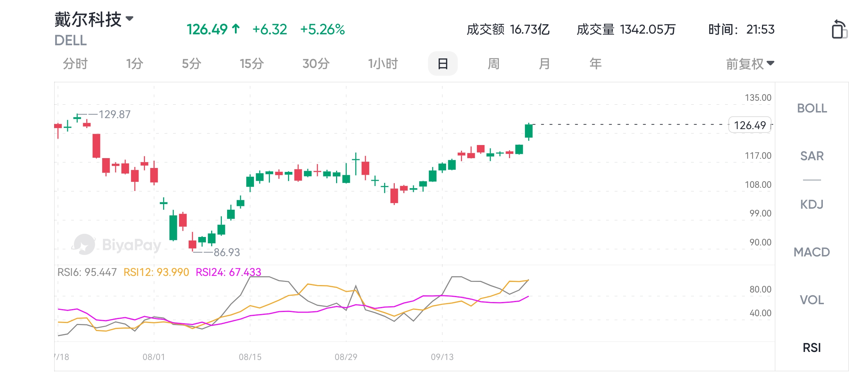This screenshot has width=849, height=382.
Task: Click the 09/13 date axis label
Action: (x=442, y=357)
